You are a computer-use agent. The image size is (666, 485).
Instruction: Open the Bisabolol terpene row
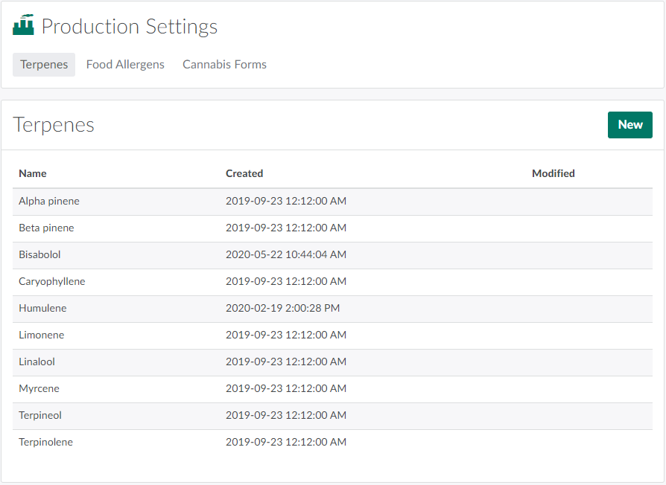tap(39, 254)
